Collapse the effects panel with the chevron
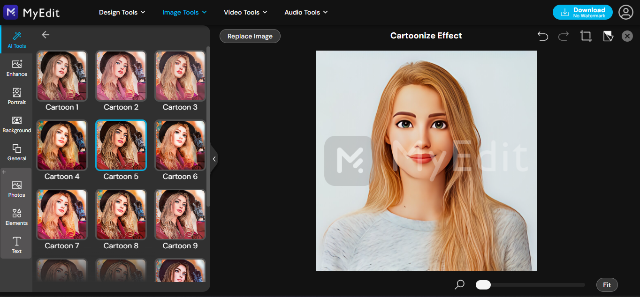 coord(214,159)
